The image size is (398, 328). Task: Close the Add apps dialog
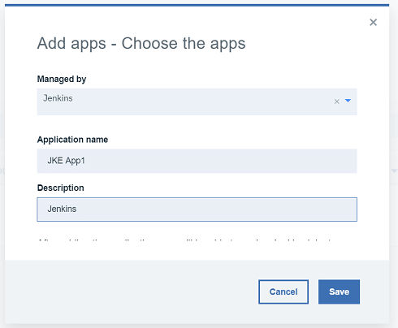click(373, 22)
